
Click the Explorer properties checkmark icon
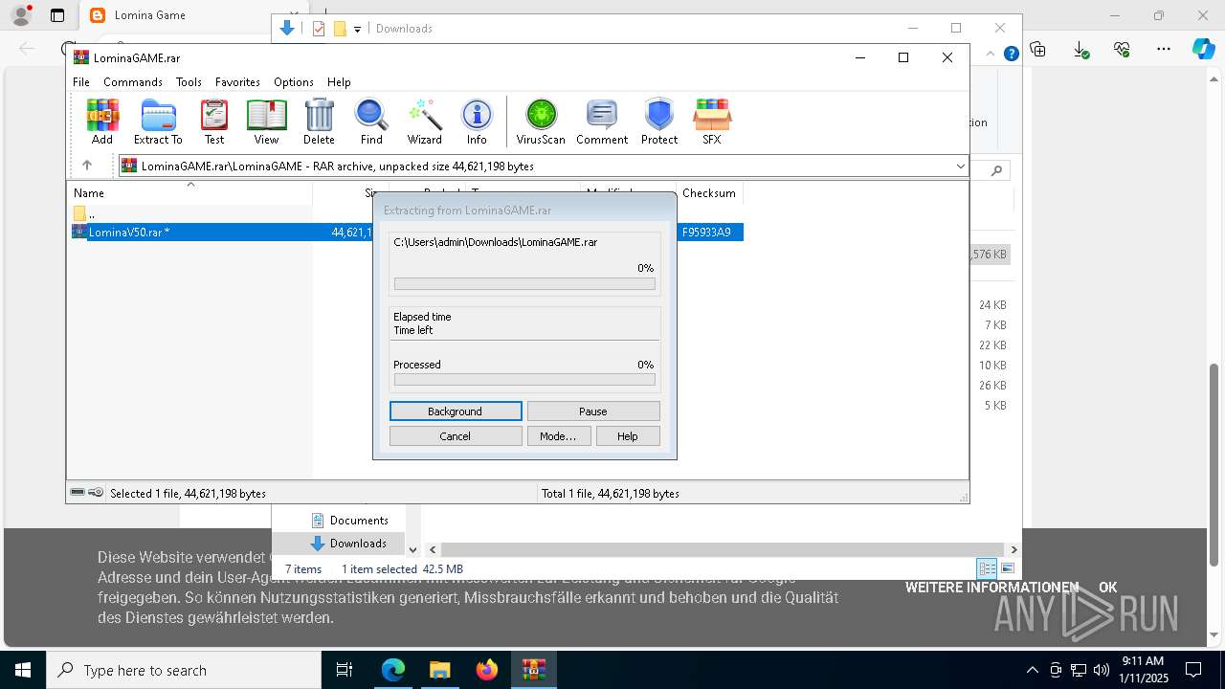pos(320,29)
